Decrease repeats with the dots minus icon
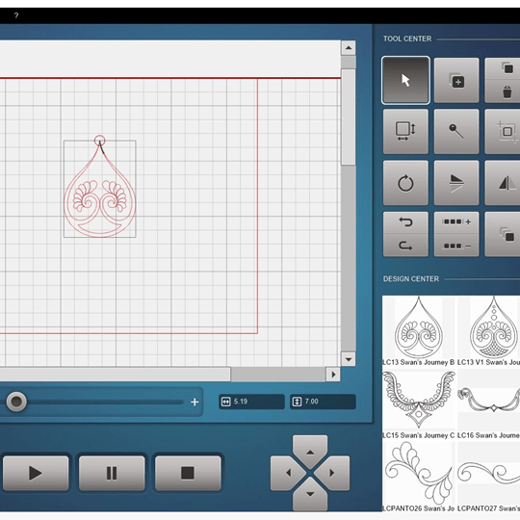The width and height of the screenshot is (520, 520). point(456,247)
